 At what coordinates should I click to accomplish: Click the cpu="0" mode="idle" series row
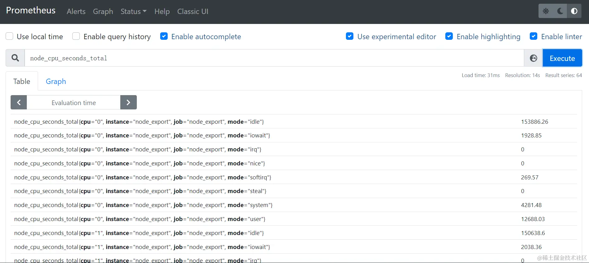[294, 122]
